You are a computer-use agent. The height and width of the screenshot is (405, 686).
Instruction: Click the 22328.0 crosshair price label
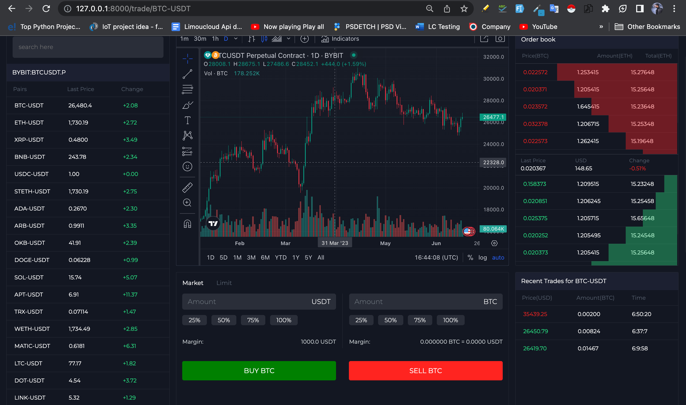493,162
